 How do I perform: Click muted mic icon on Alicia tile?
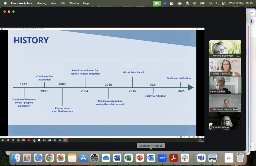click(211, 74)
